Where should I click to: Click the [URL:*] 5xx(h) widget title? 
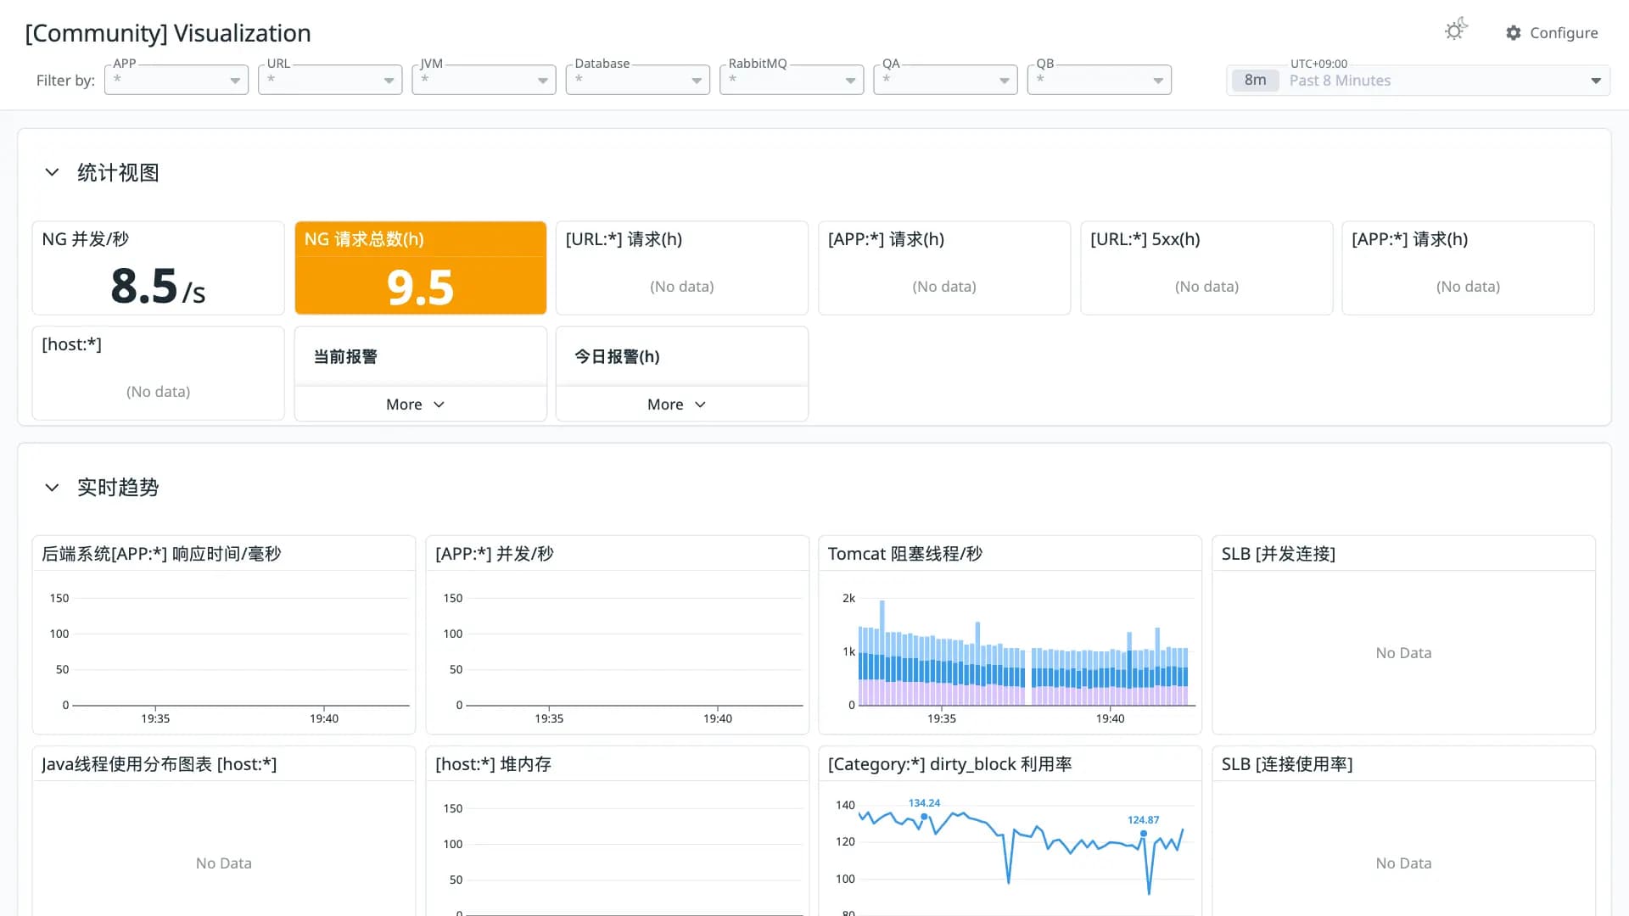[1145, 239]
